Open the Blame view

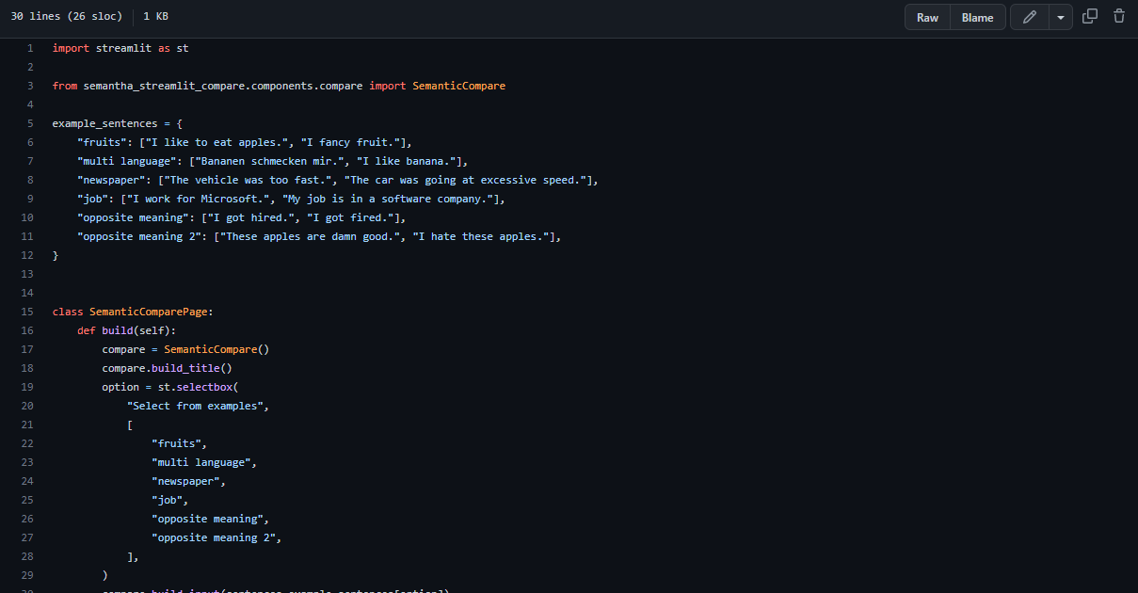tap(977, 17)
